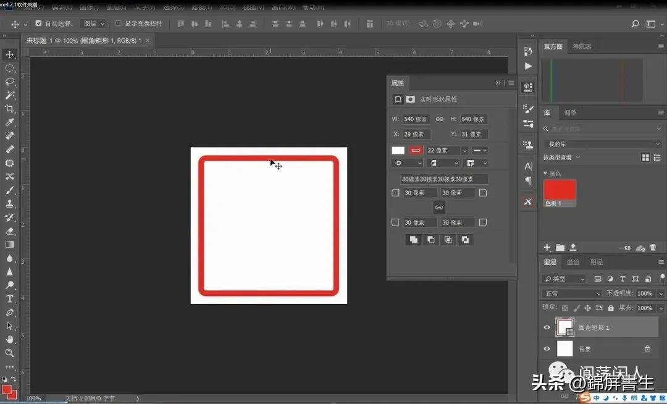
Task: Hide the 圆角矩形 1 shape layer
Action: click(547, 327)
